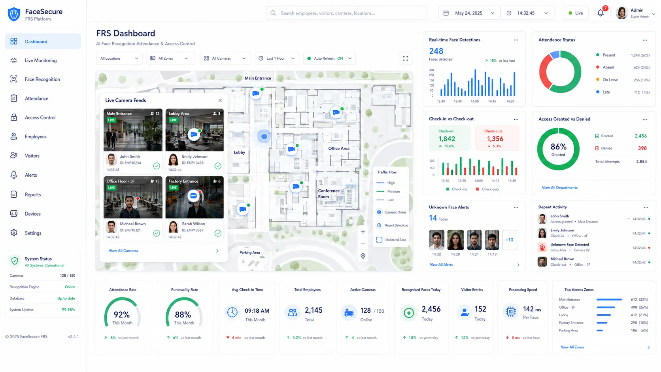Toggle the Live status indicator
The image size is (661, 372).
pos(576,13)
